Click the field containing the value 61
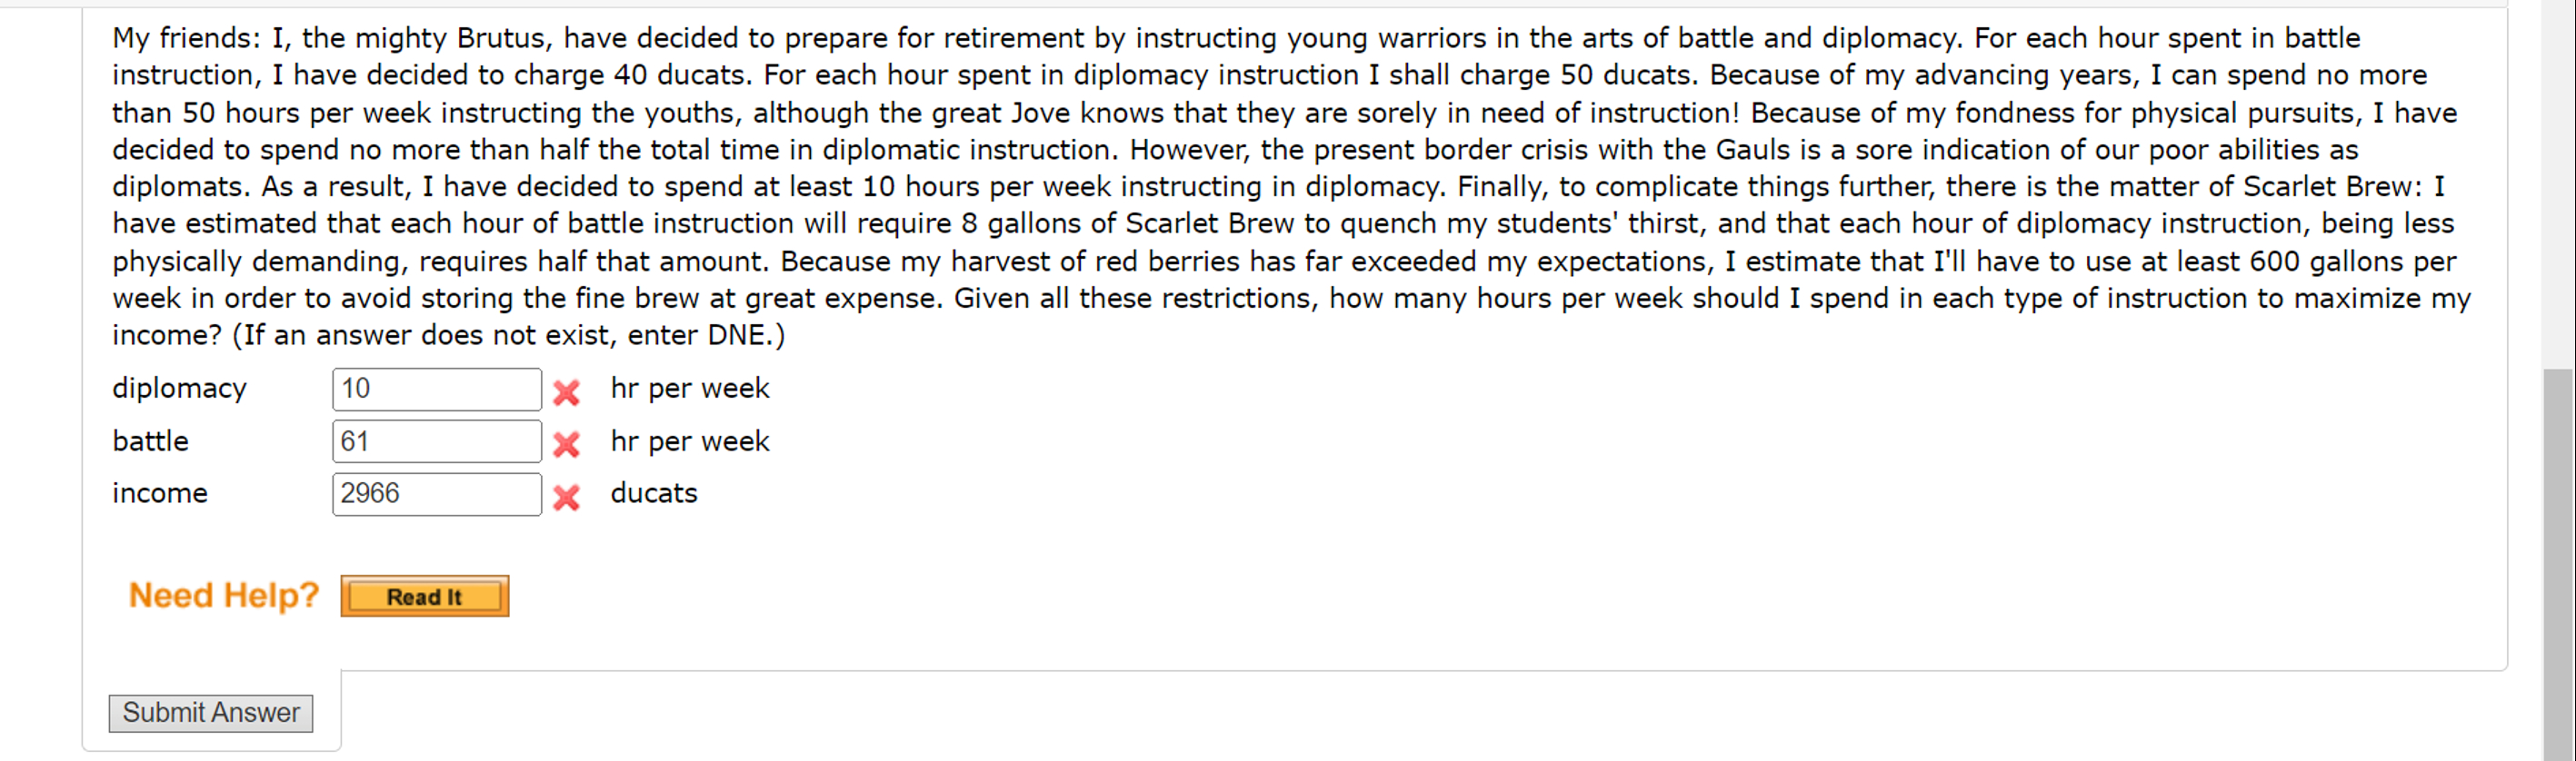The width and height of the screenshot is (2576, 761). (435, 440)
